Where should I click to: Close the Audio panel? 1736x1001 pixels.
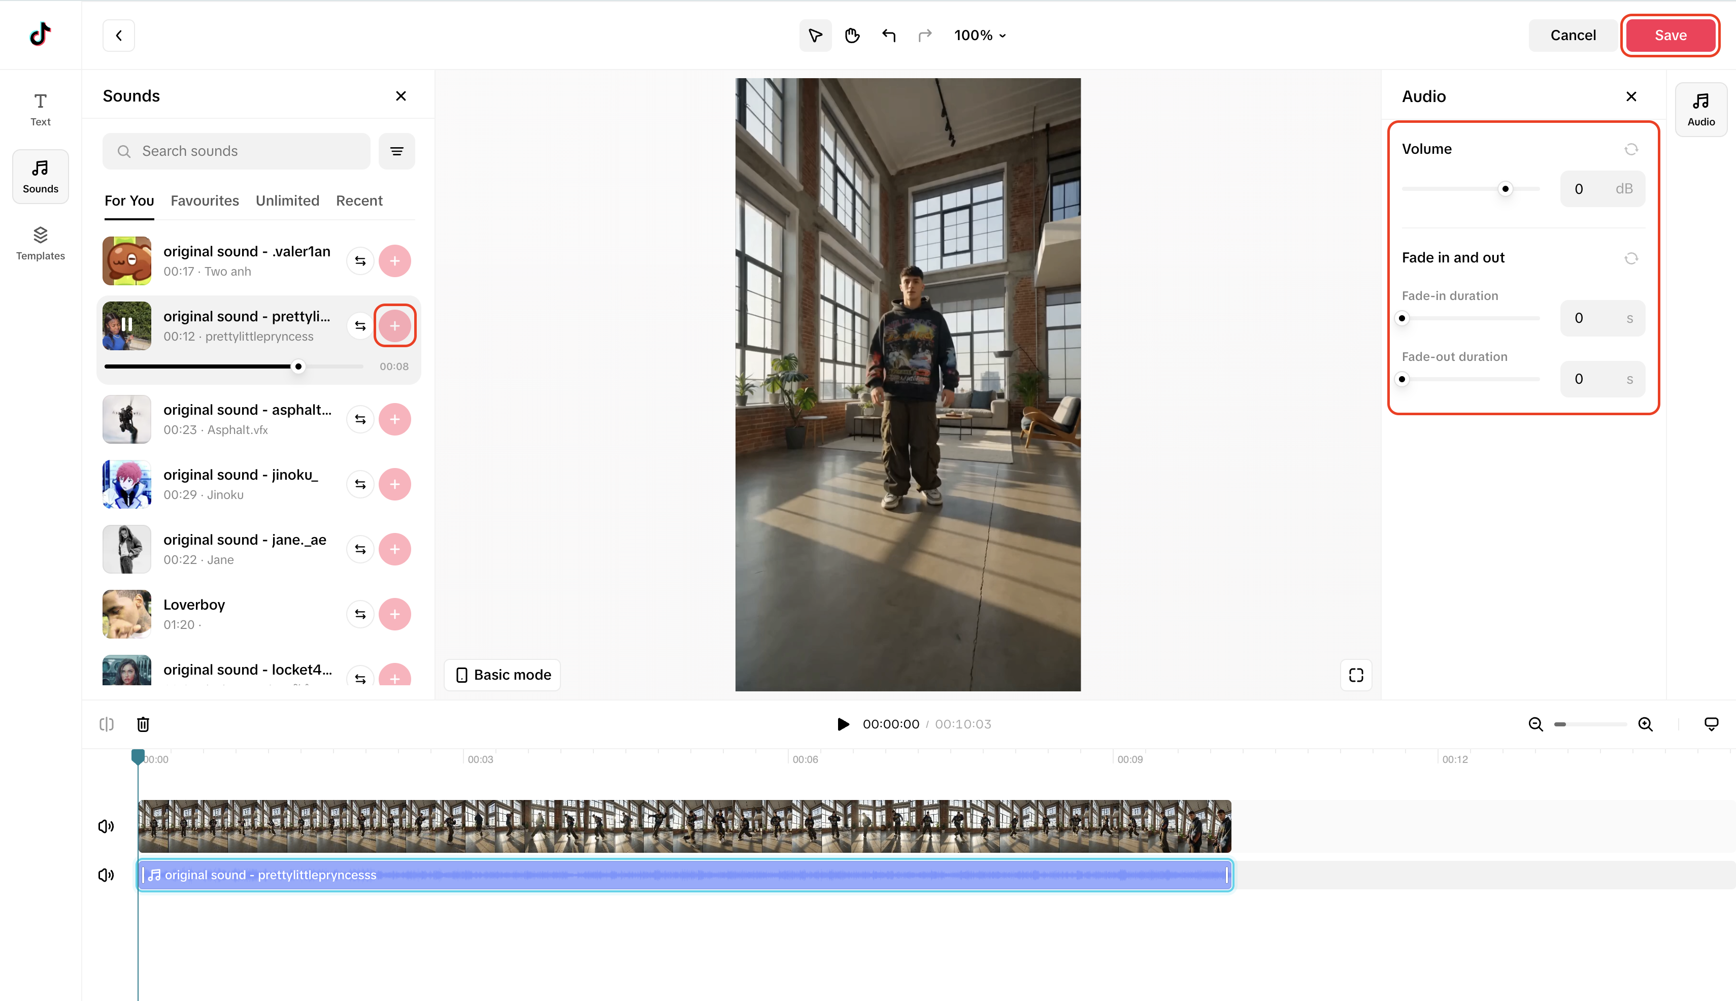(x=1631, y=96)
